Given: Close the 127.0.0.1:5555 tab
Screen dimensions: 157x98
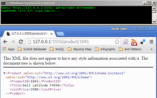Looking at the screenshot, I should [x=51, y=34].
